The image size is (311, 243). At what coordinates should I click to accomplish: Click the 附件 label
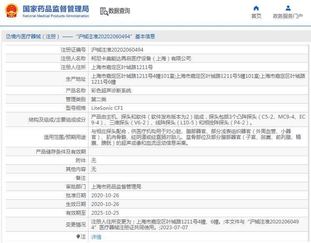tap(81, 161)
